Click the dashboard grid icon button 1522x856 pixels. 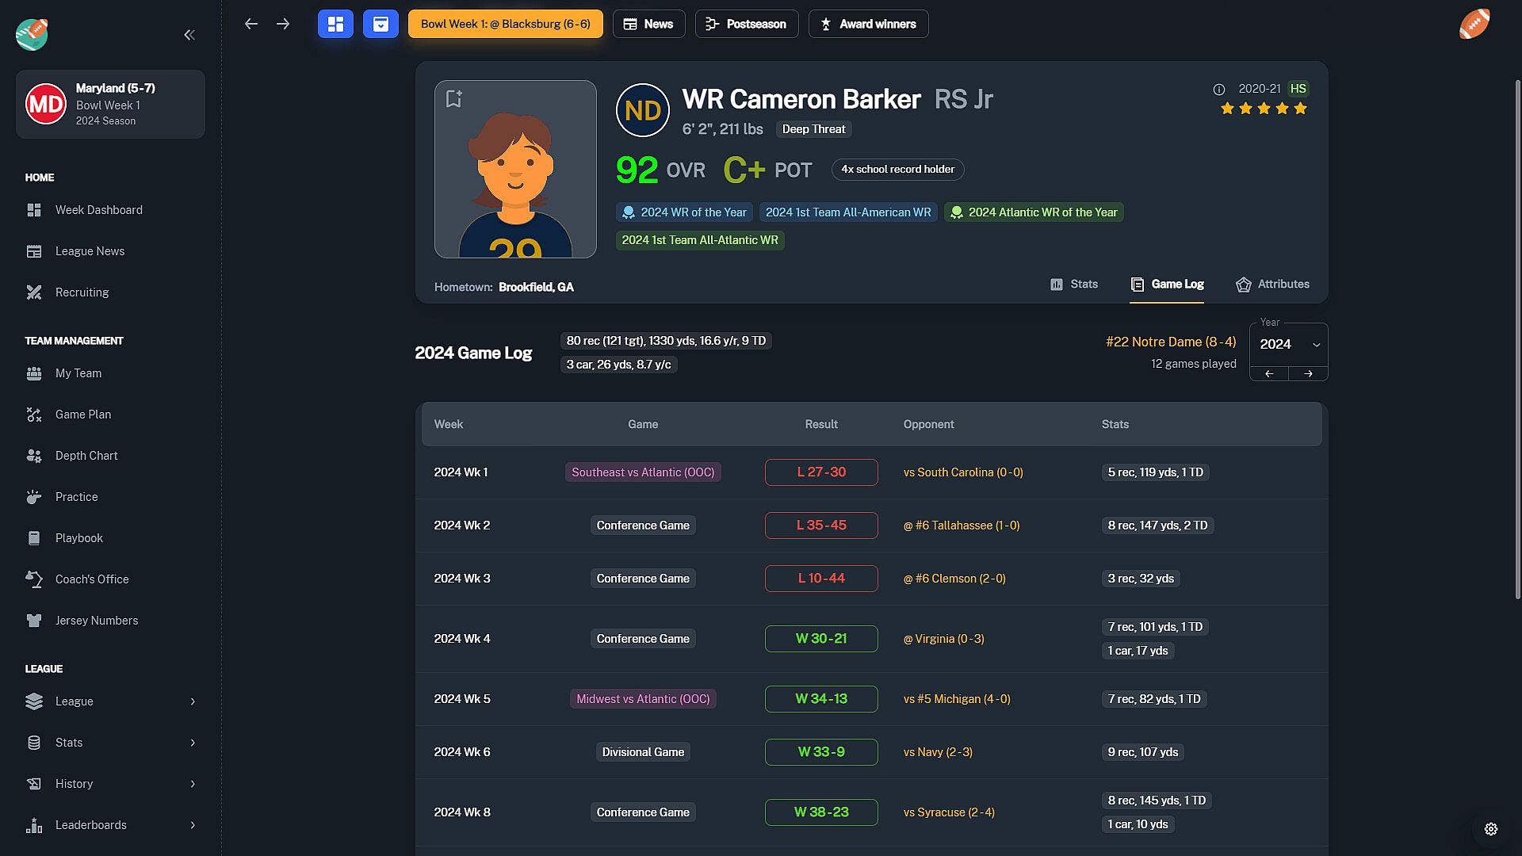point(335,24)
